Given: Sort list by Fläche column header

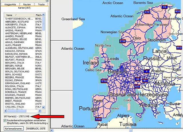Looking at the screenshot, I should click(x=38, y=15).
